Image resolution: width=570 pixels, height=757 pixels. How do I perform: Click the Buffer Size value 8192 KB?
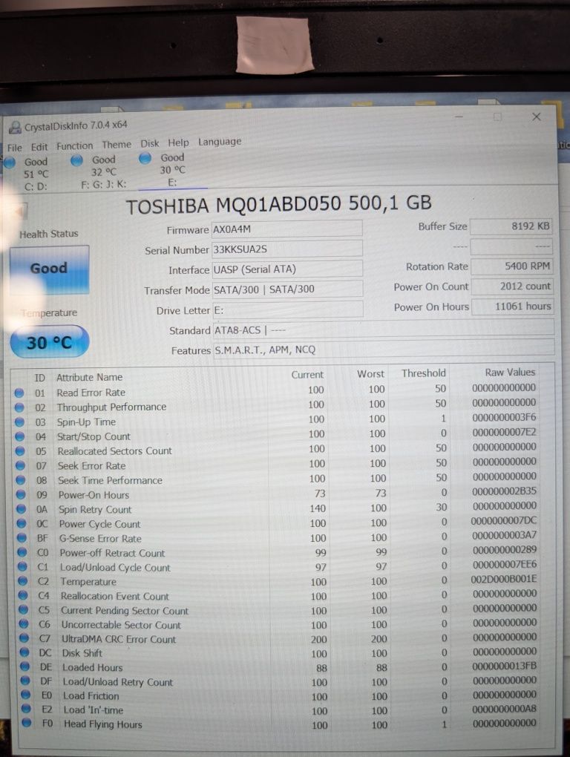pos(511,226)
